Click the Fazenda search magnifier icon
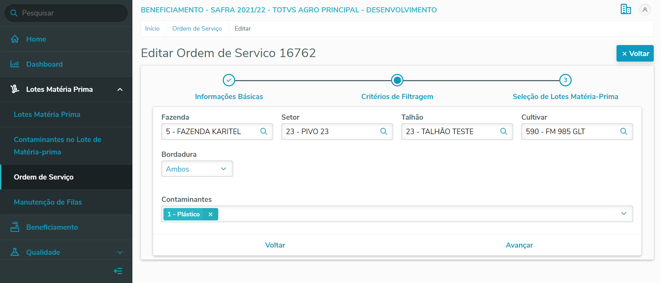The height and width of the screenshot is (283, 661). (x=264, y=131)
